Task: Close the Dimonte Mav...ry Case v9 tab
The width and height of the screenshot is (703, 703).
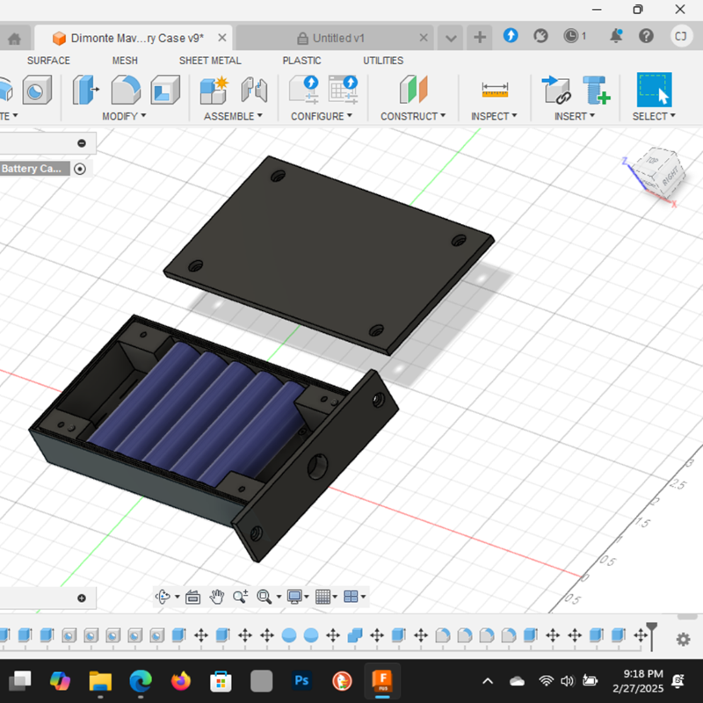Action: 222,38
